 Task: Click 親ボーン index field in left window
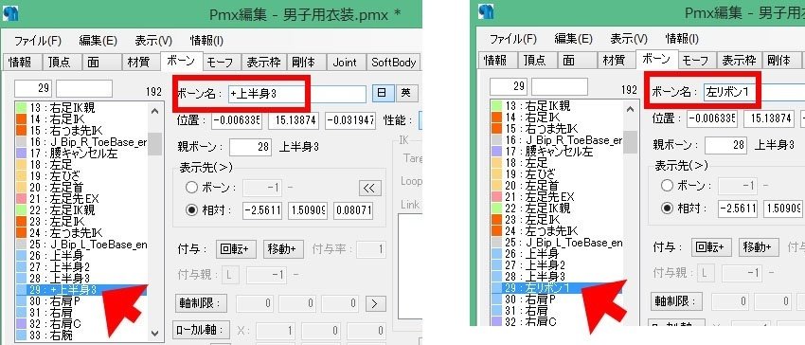250,147
